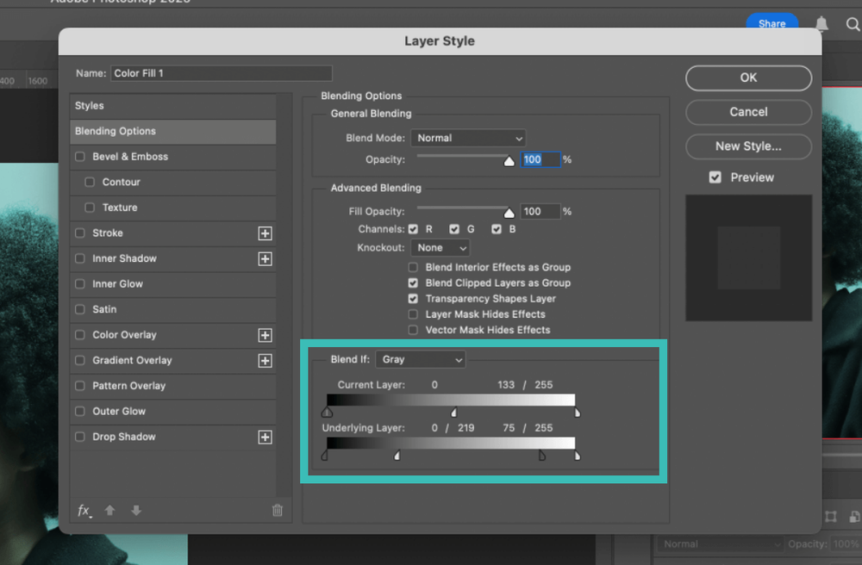Click the Fill Opacity slider handle

coord(509,213)
